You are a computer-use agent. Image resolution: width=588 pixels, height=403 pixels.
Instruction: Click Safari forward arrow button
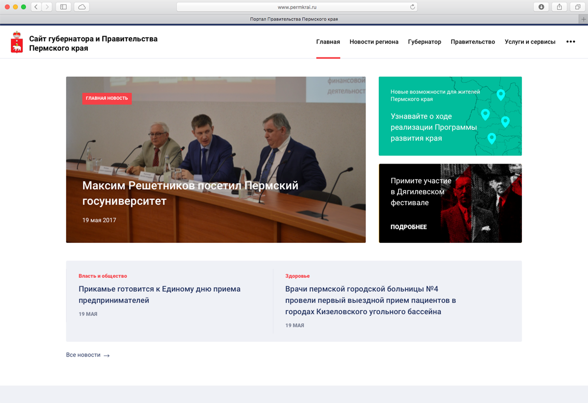point(47,7)
